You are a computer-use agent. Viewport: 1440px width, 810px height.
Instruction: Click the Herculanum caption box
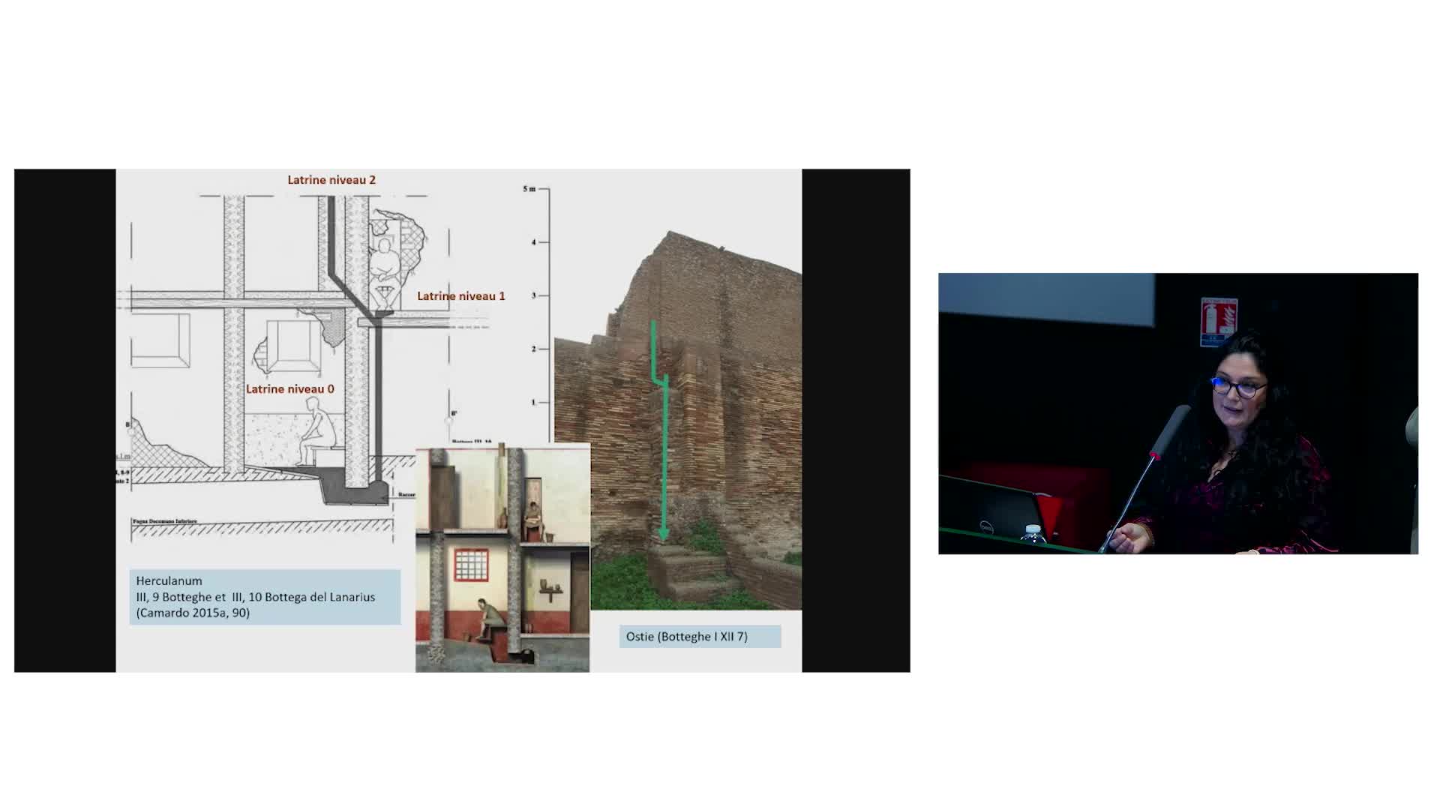point(265,597)
